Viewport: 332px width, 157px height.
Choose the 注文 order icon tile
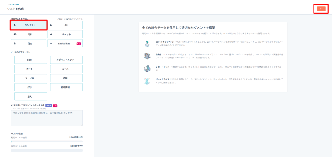point(29,44)
